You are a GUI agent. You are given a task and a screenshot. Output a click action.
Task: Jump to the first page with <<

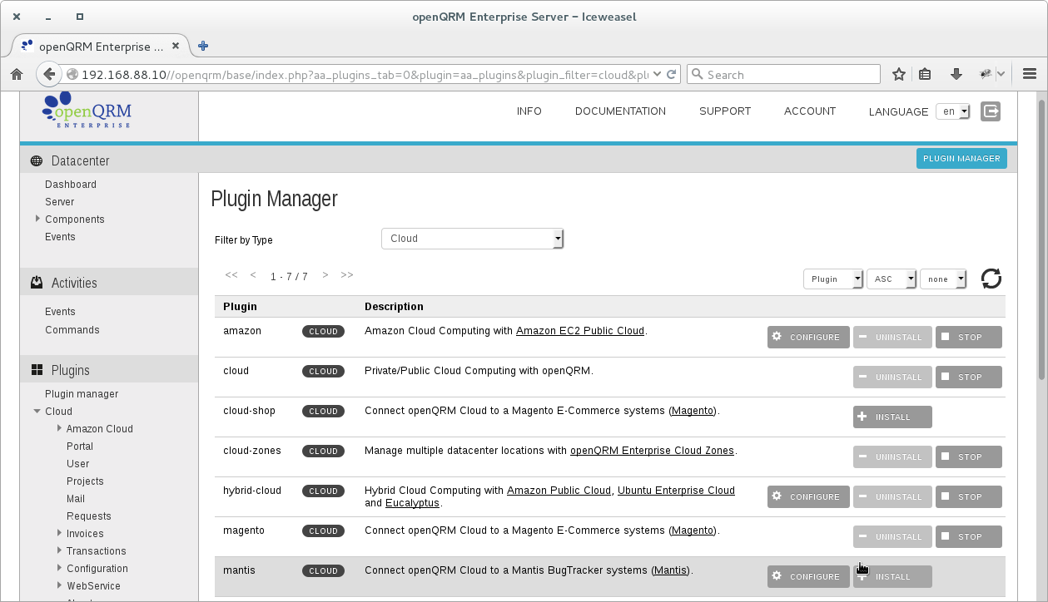(231, 275)
